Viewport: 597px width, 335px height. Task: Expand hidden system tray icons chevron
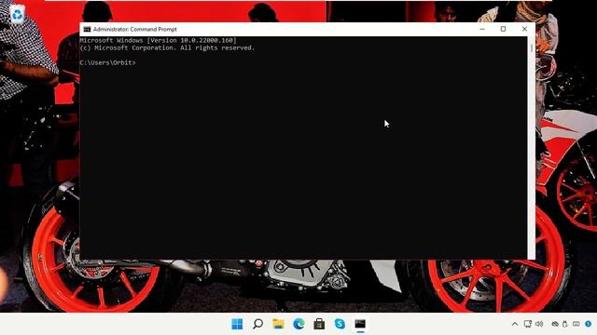pos(515,324)
